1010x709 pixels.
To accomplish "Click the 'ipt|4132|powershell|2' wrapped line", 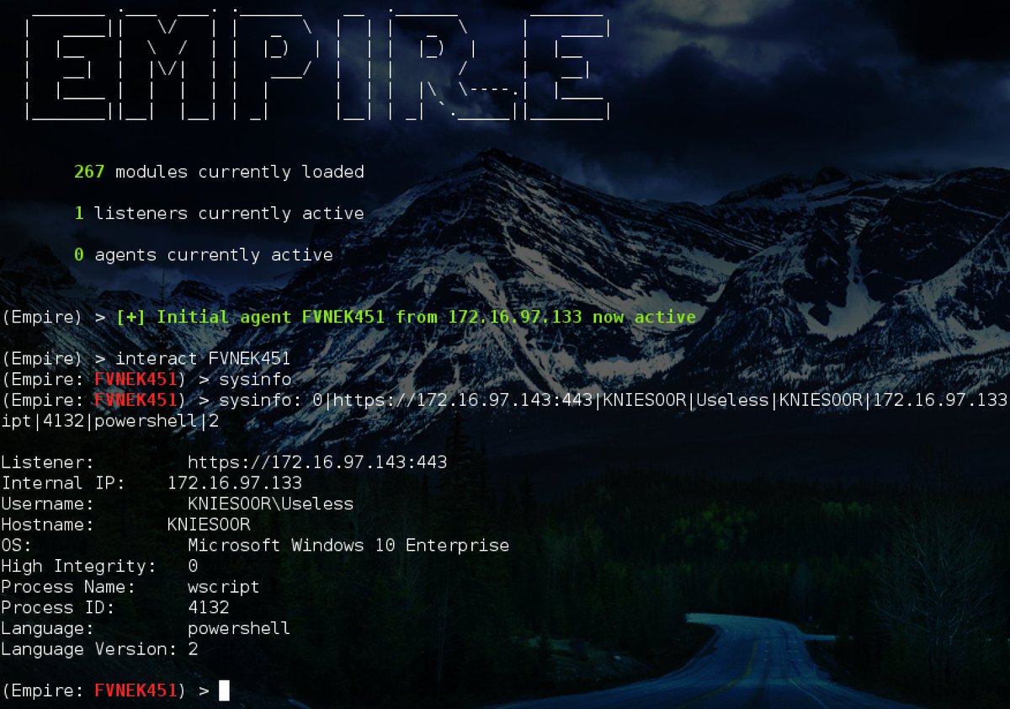I will click(110, 420).
